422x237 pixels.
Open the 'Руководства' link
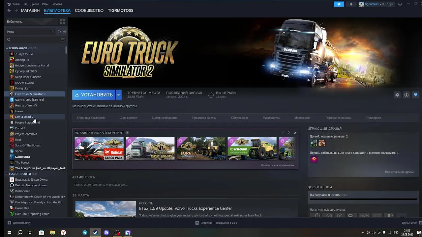pos(271,118)
